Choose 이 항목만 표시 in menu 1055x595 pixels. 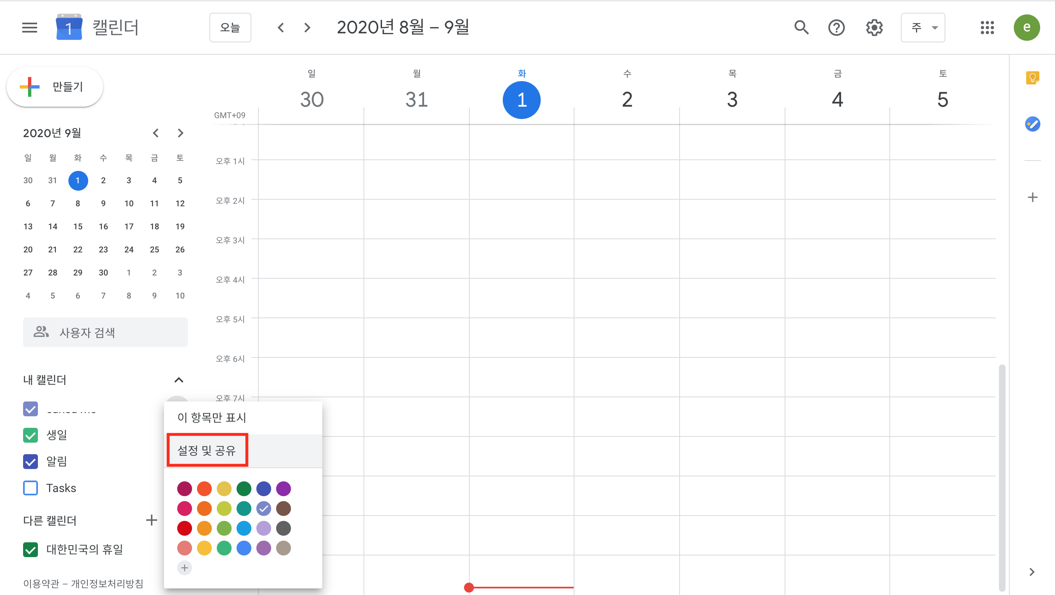pos(212,418)
